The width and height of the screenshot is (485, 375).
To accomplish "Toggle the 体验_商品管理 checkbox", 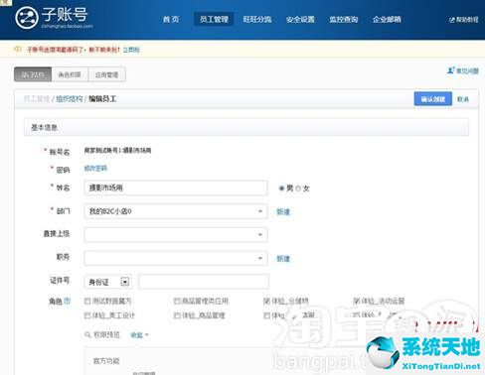I will 177,315.
